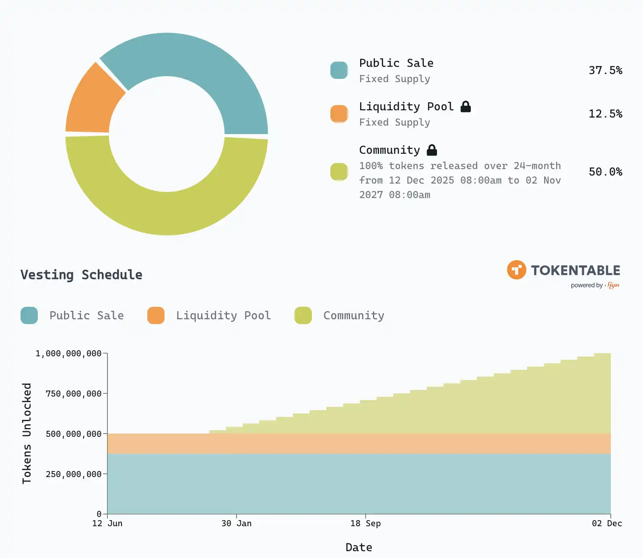The width and height of the screenshot is (643, 558).
Task: Click the TOKENTABLE brand text
Action: (x=575, y=270)
